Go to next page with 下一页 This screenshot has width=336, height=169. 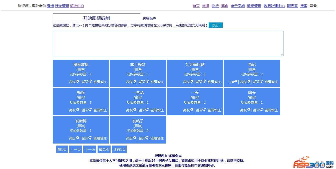point(90,150)
